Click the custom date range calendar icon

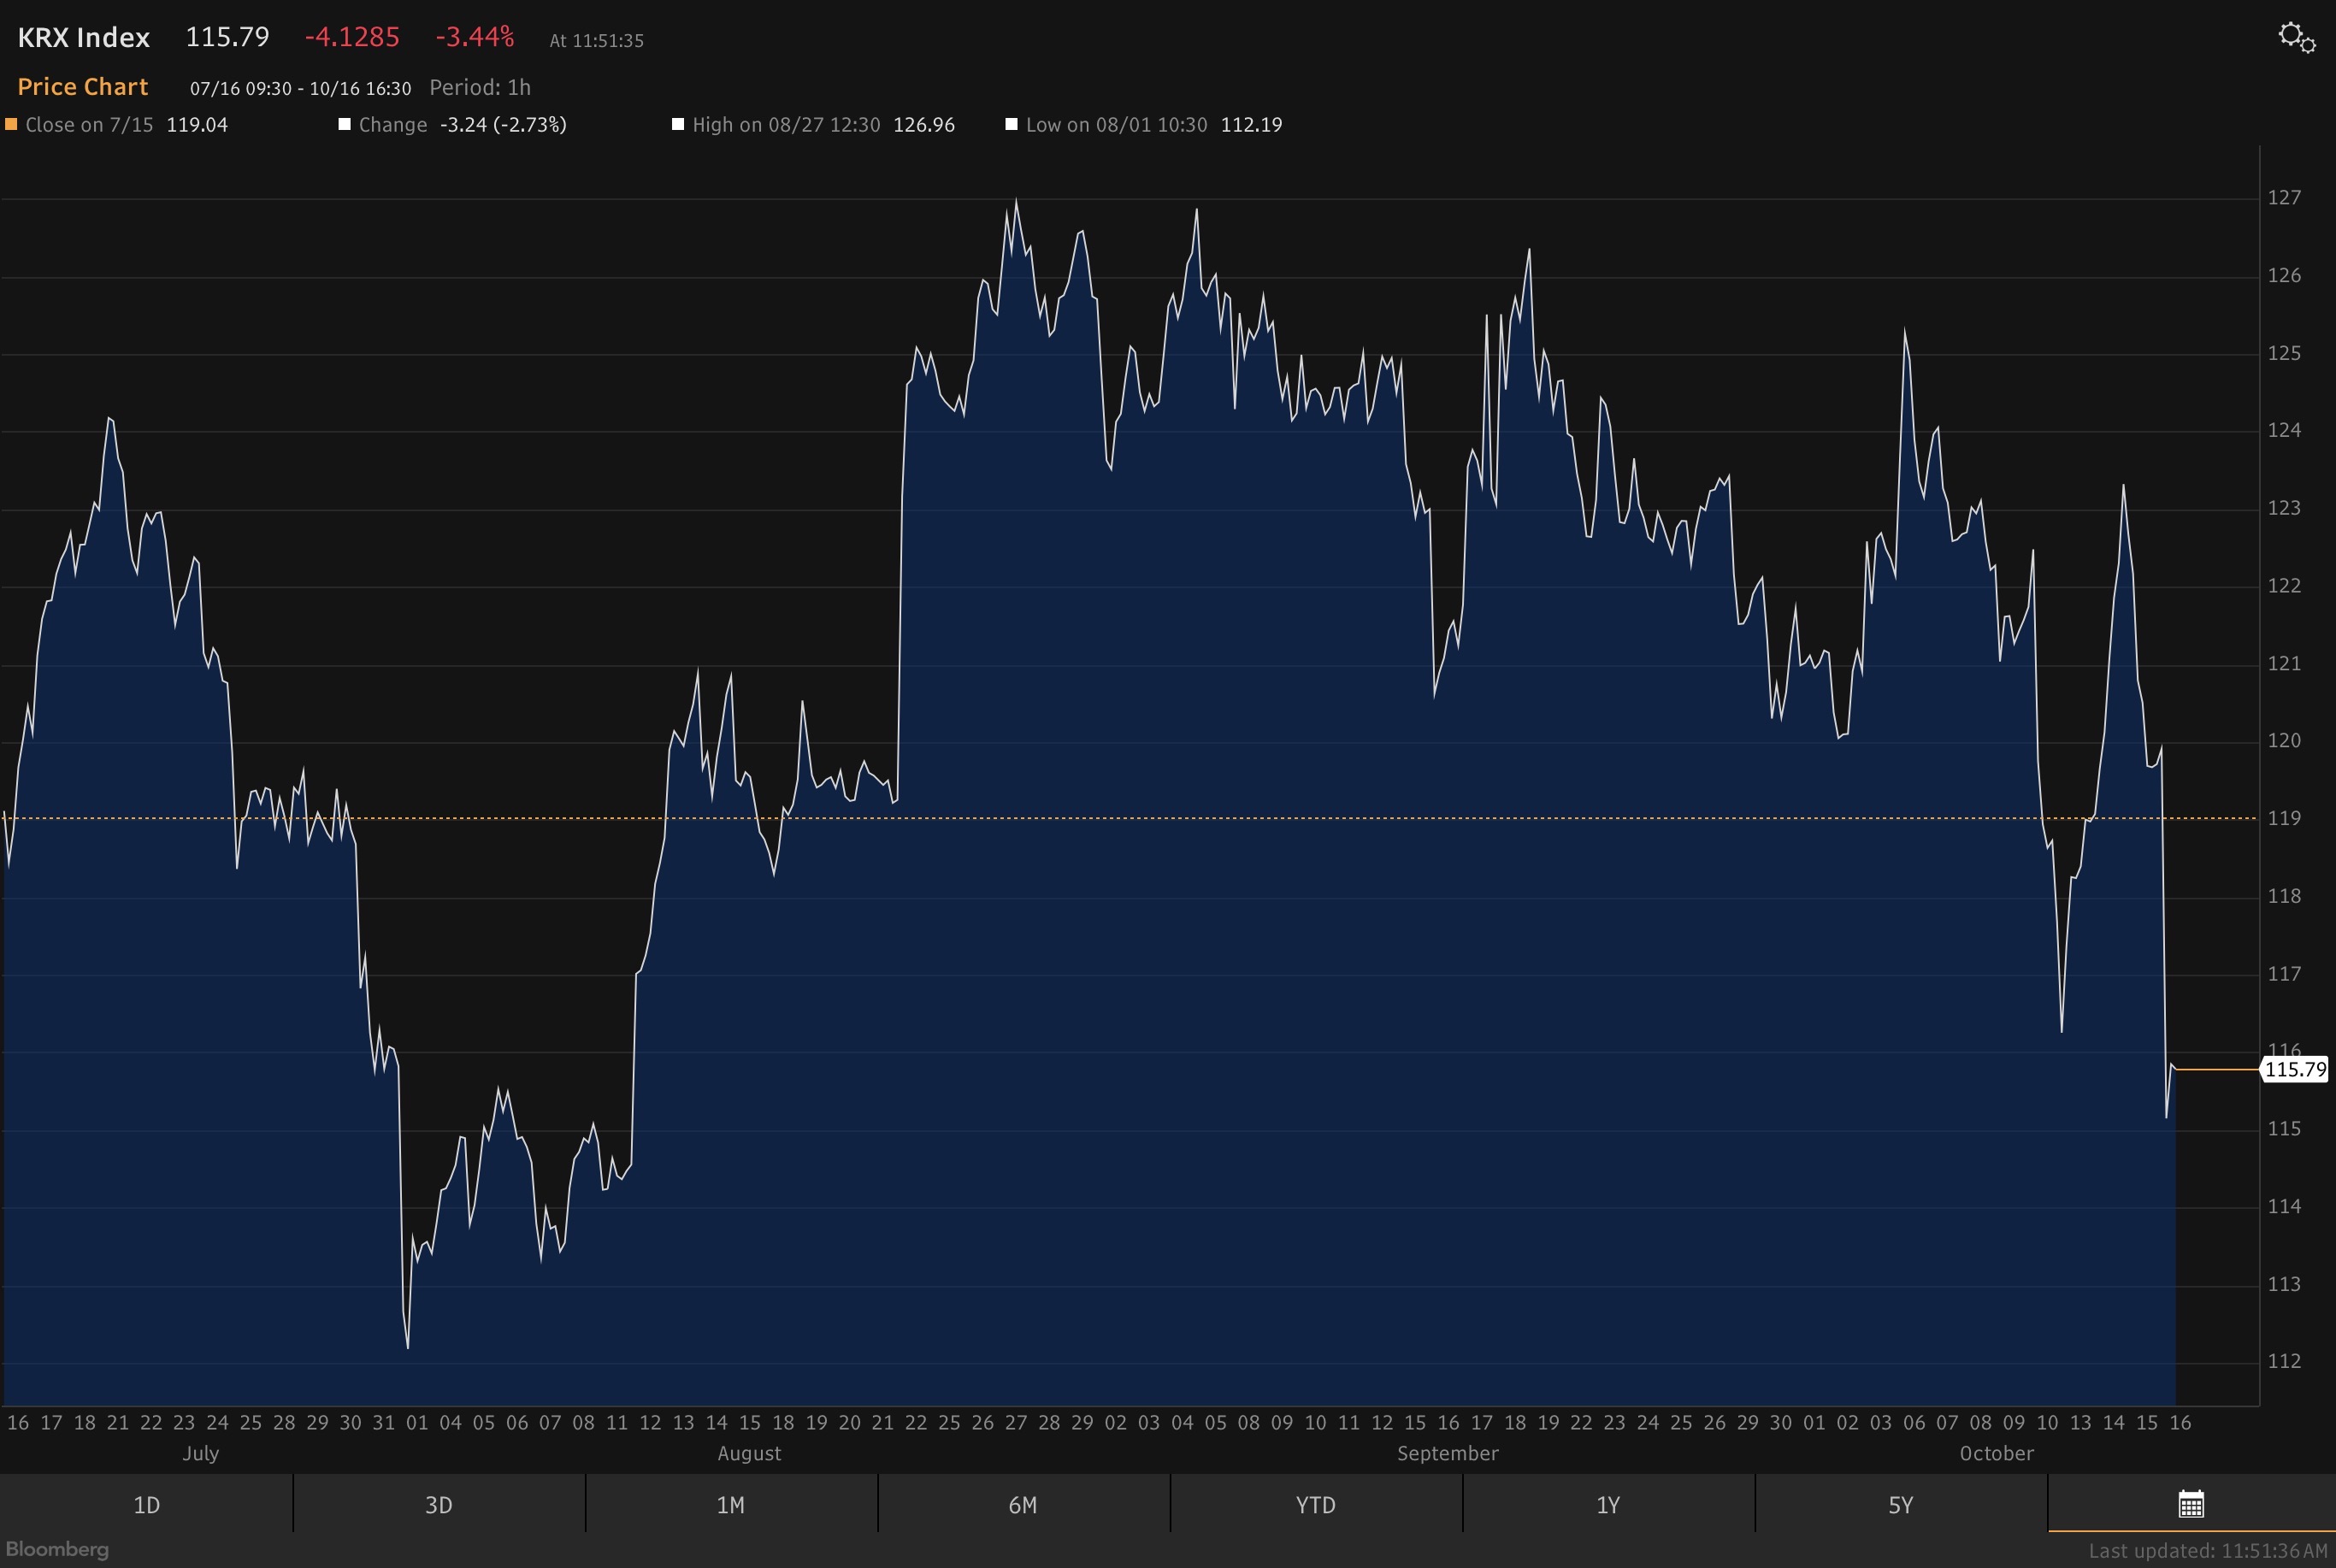tap(2190, 1504)
